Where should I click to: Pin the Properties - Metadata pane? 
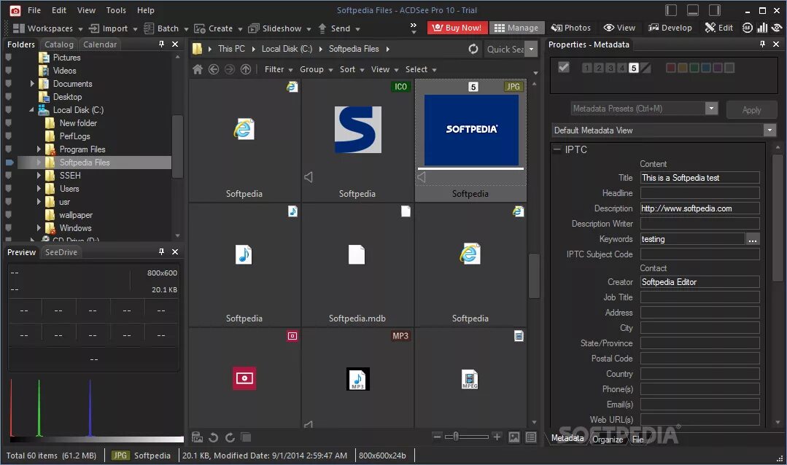[762, 44]
